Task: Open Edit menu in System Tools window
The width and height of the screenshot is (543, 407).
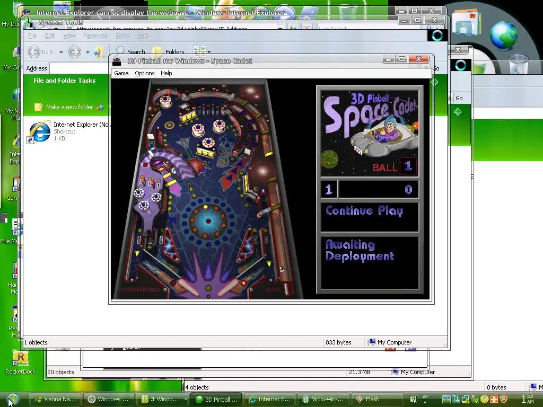Action: coord(49,36)
